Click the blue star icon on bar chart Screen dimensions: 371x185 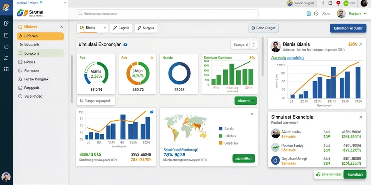[152, 112]
